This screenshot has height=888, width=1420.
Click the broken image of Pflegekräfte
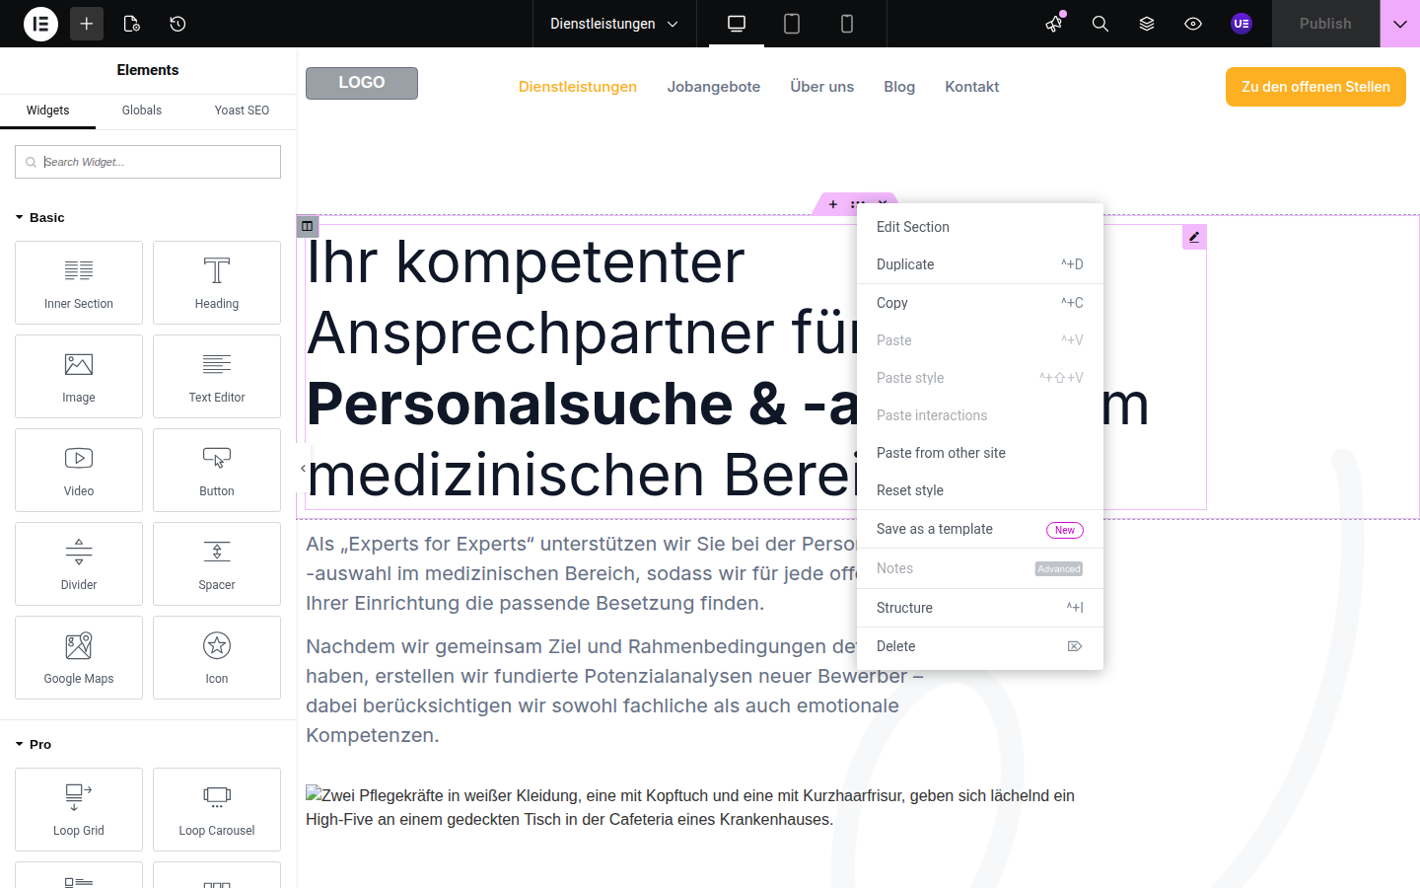(690, 807)
